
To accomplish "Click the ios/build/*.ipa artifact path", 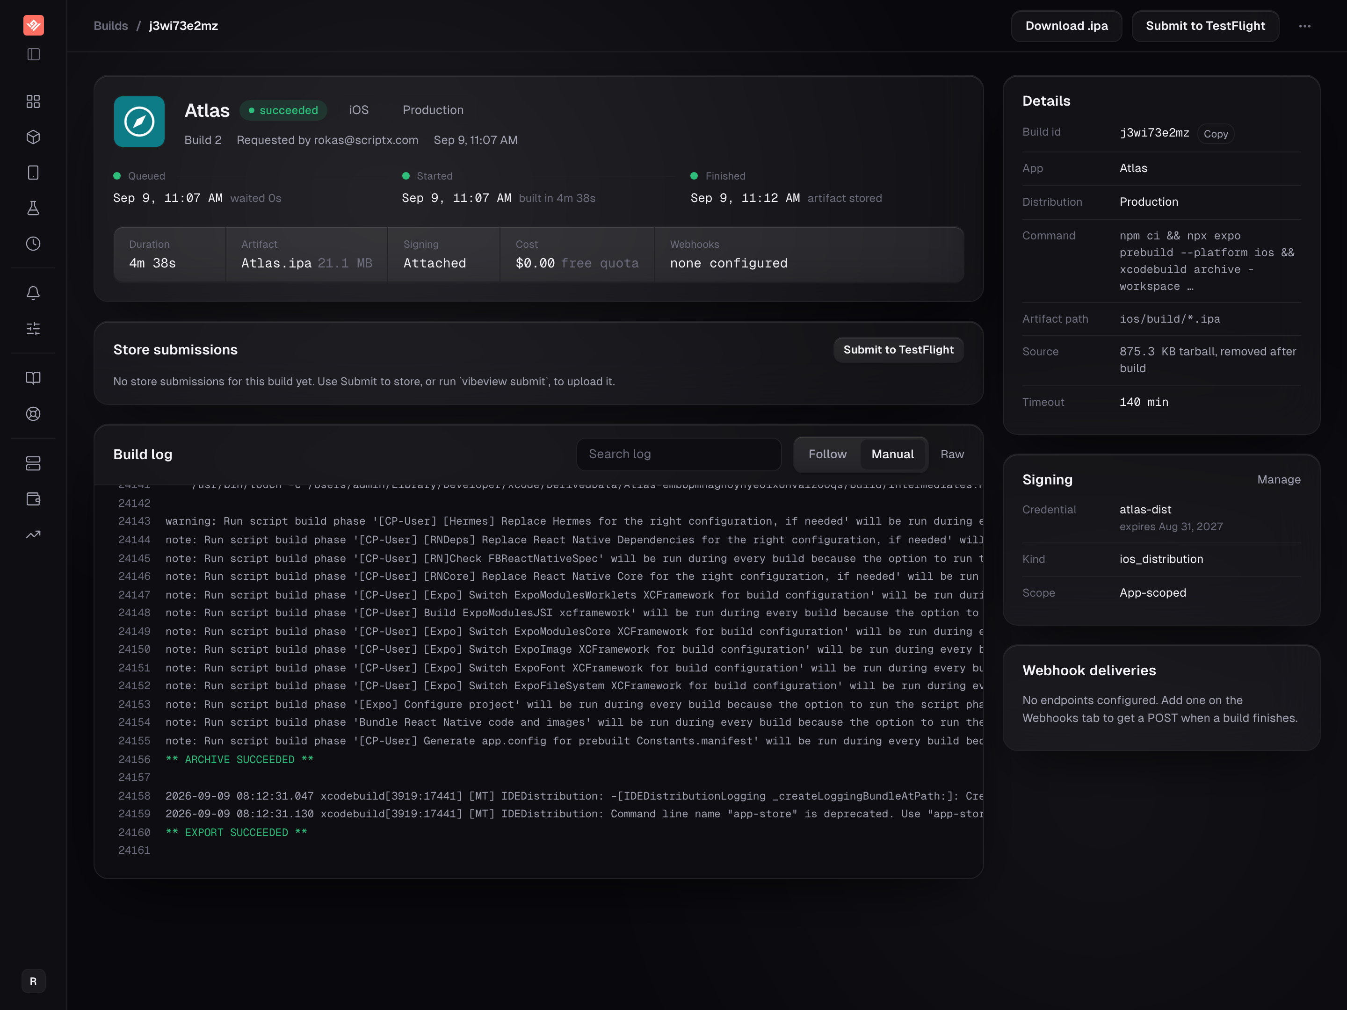I will pos(1170,319).
